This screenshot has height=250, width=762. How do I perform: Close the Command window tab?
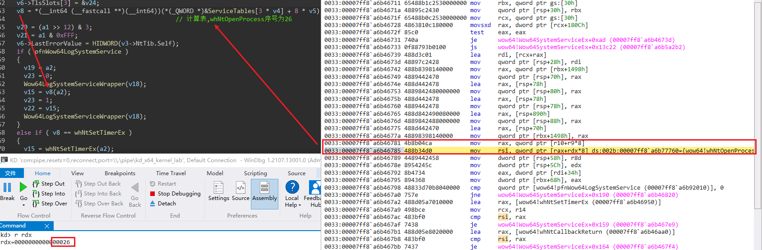[46, 226]
